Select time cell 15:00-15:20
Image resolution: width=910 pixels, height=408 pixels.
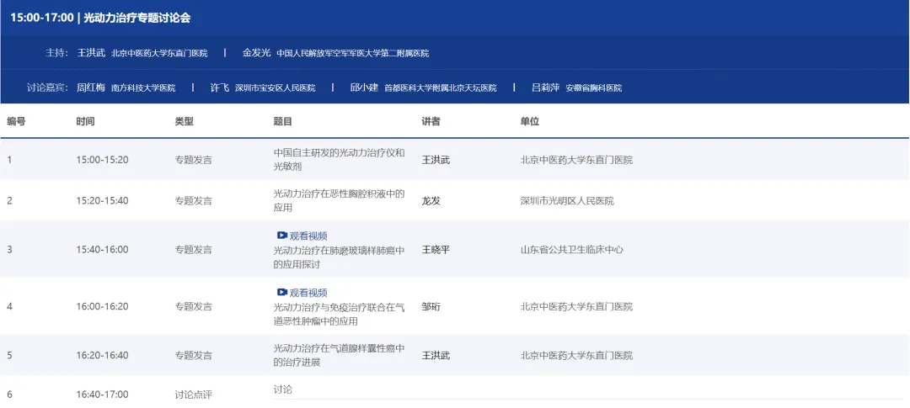tap(102, 159)
